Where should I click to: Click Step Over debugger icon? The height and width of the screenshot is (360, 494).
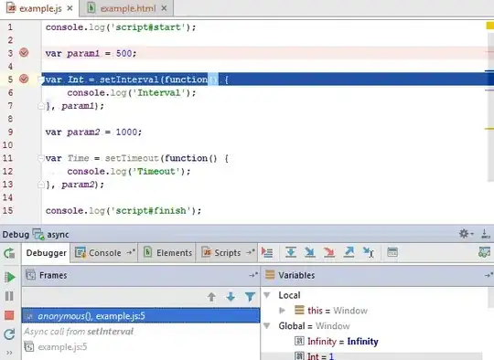pyautogui.click(x=291, y=252)
